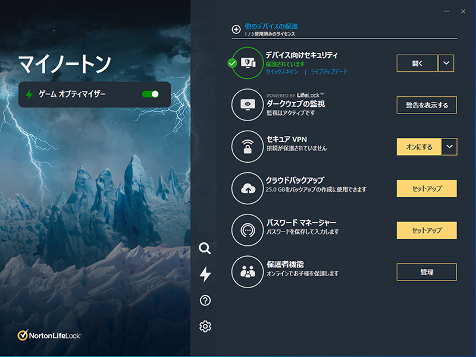
Task: Click the Device Security shield monitor icon
Action: [248, 63]
